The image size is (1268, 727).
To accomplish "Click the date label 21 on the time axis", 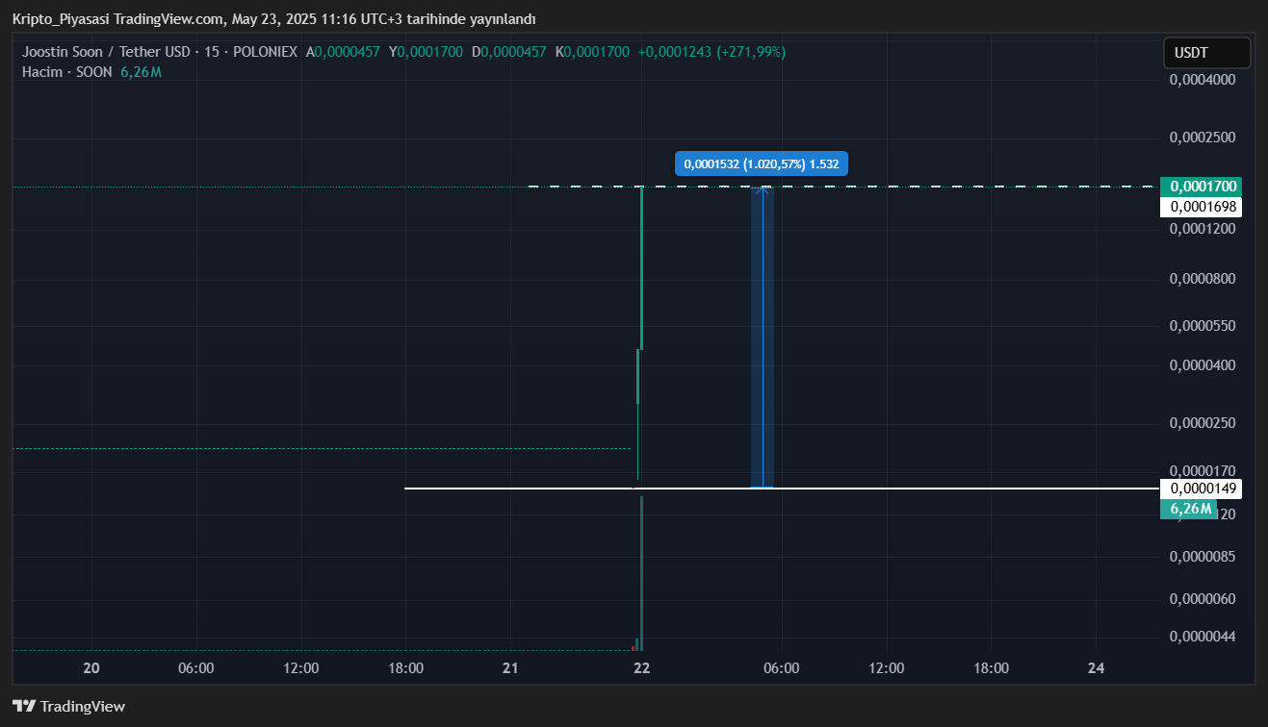I will point(510,668).
